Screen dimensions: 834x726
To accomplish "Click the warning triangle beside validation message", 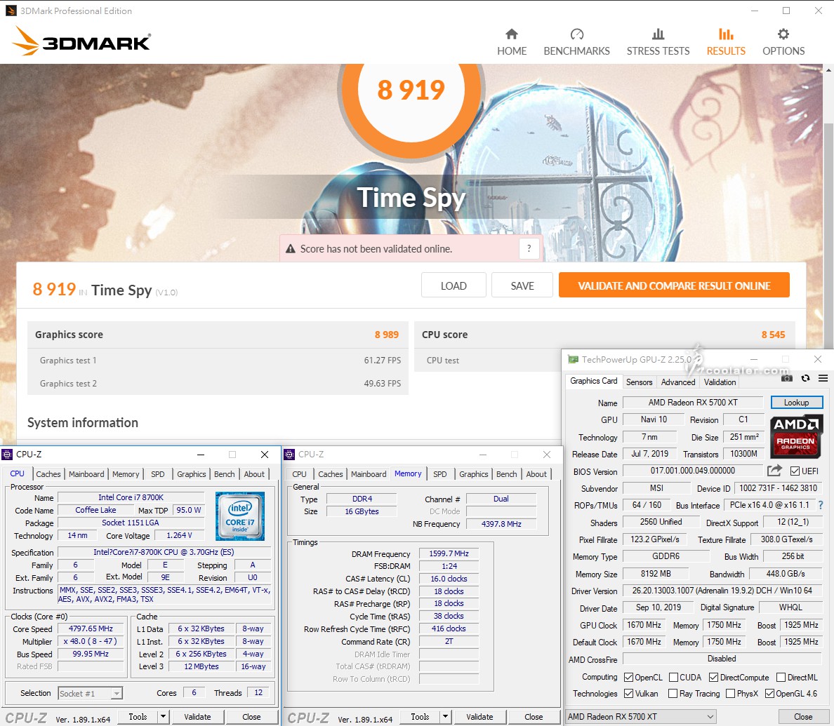I will point(291,249).
